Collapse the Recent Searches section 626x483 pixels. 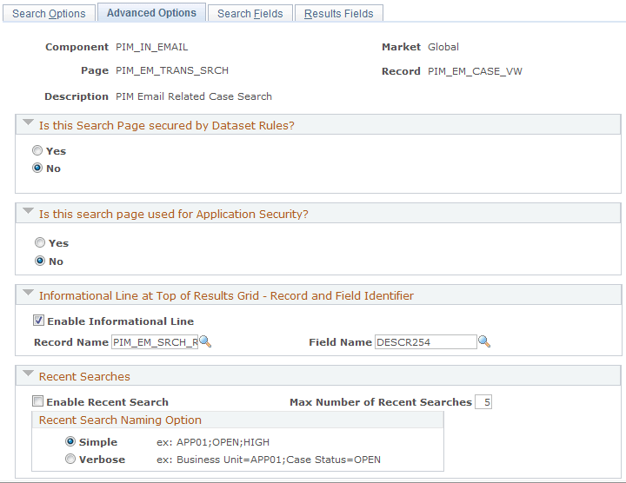pyautogui.click(x=29, y=374)
